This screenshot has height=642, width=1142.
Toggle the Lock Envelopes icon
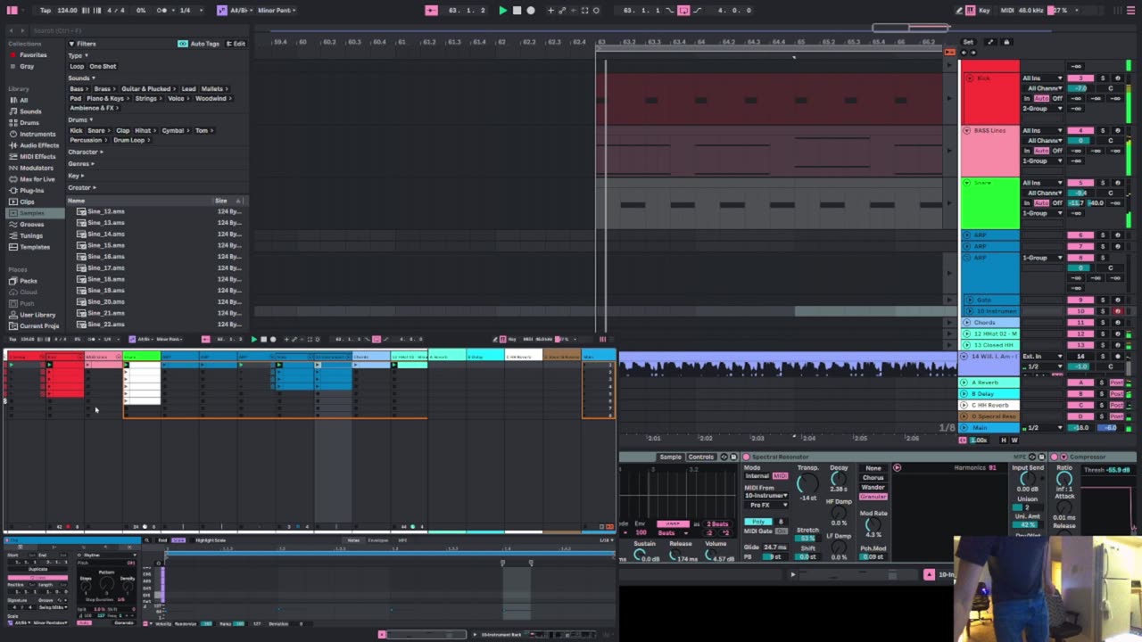1006,42
